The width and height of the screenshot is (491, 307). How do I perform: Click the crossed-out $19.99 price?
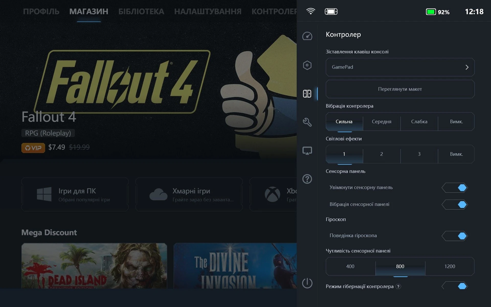tap(79, 147)
